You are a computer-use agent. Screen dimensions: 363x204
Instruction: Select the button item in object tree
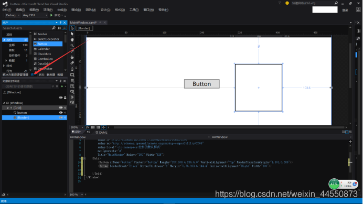click(22, 113)
